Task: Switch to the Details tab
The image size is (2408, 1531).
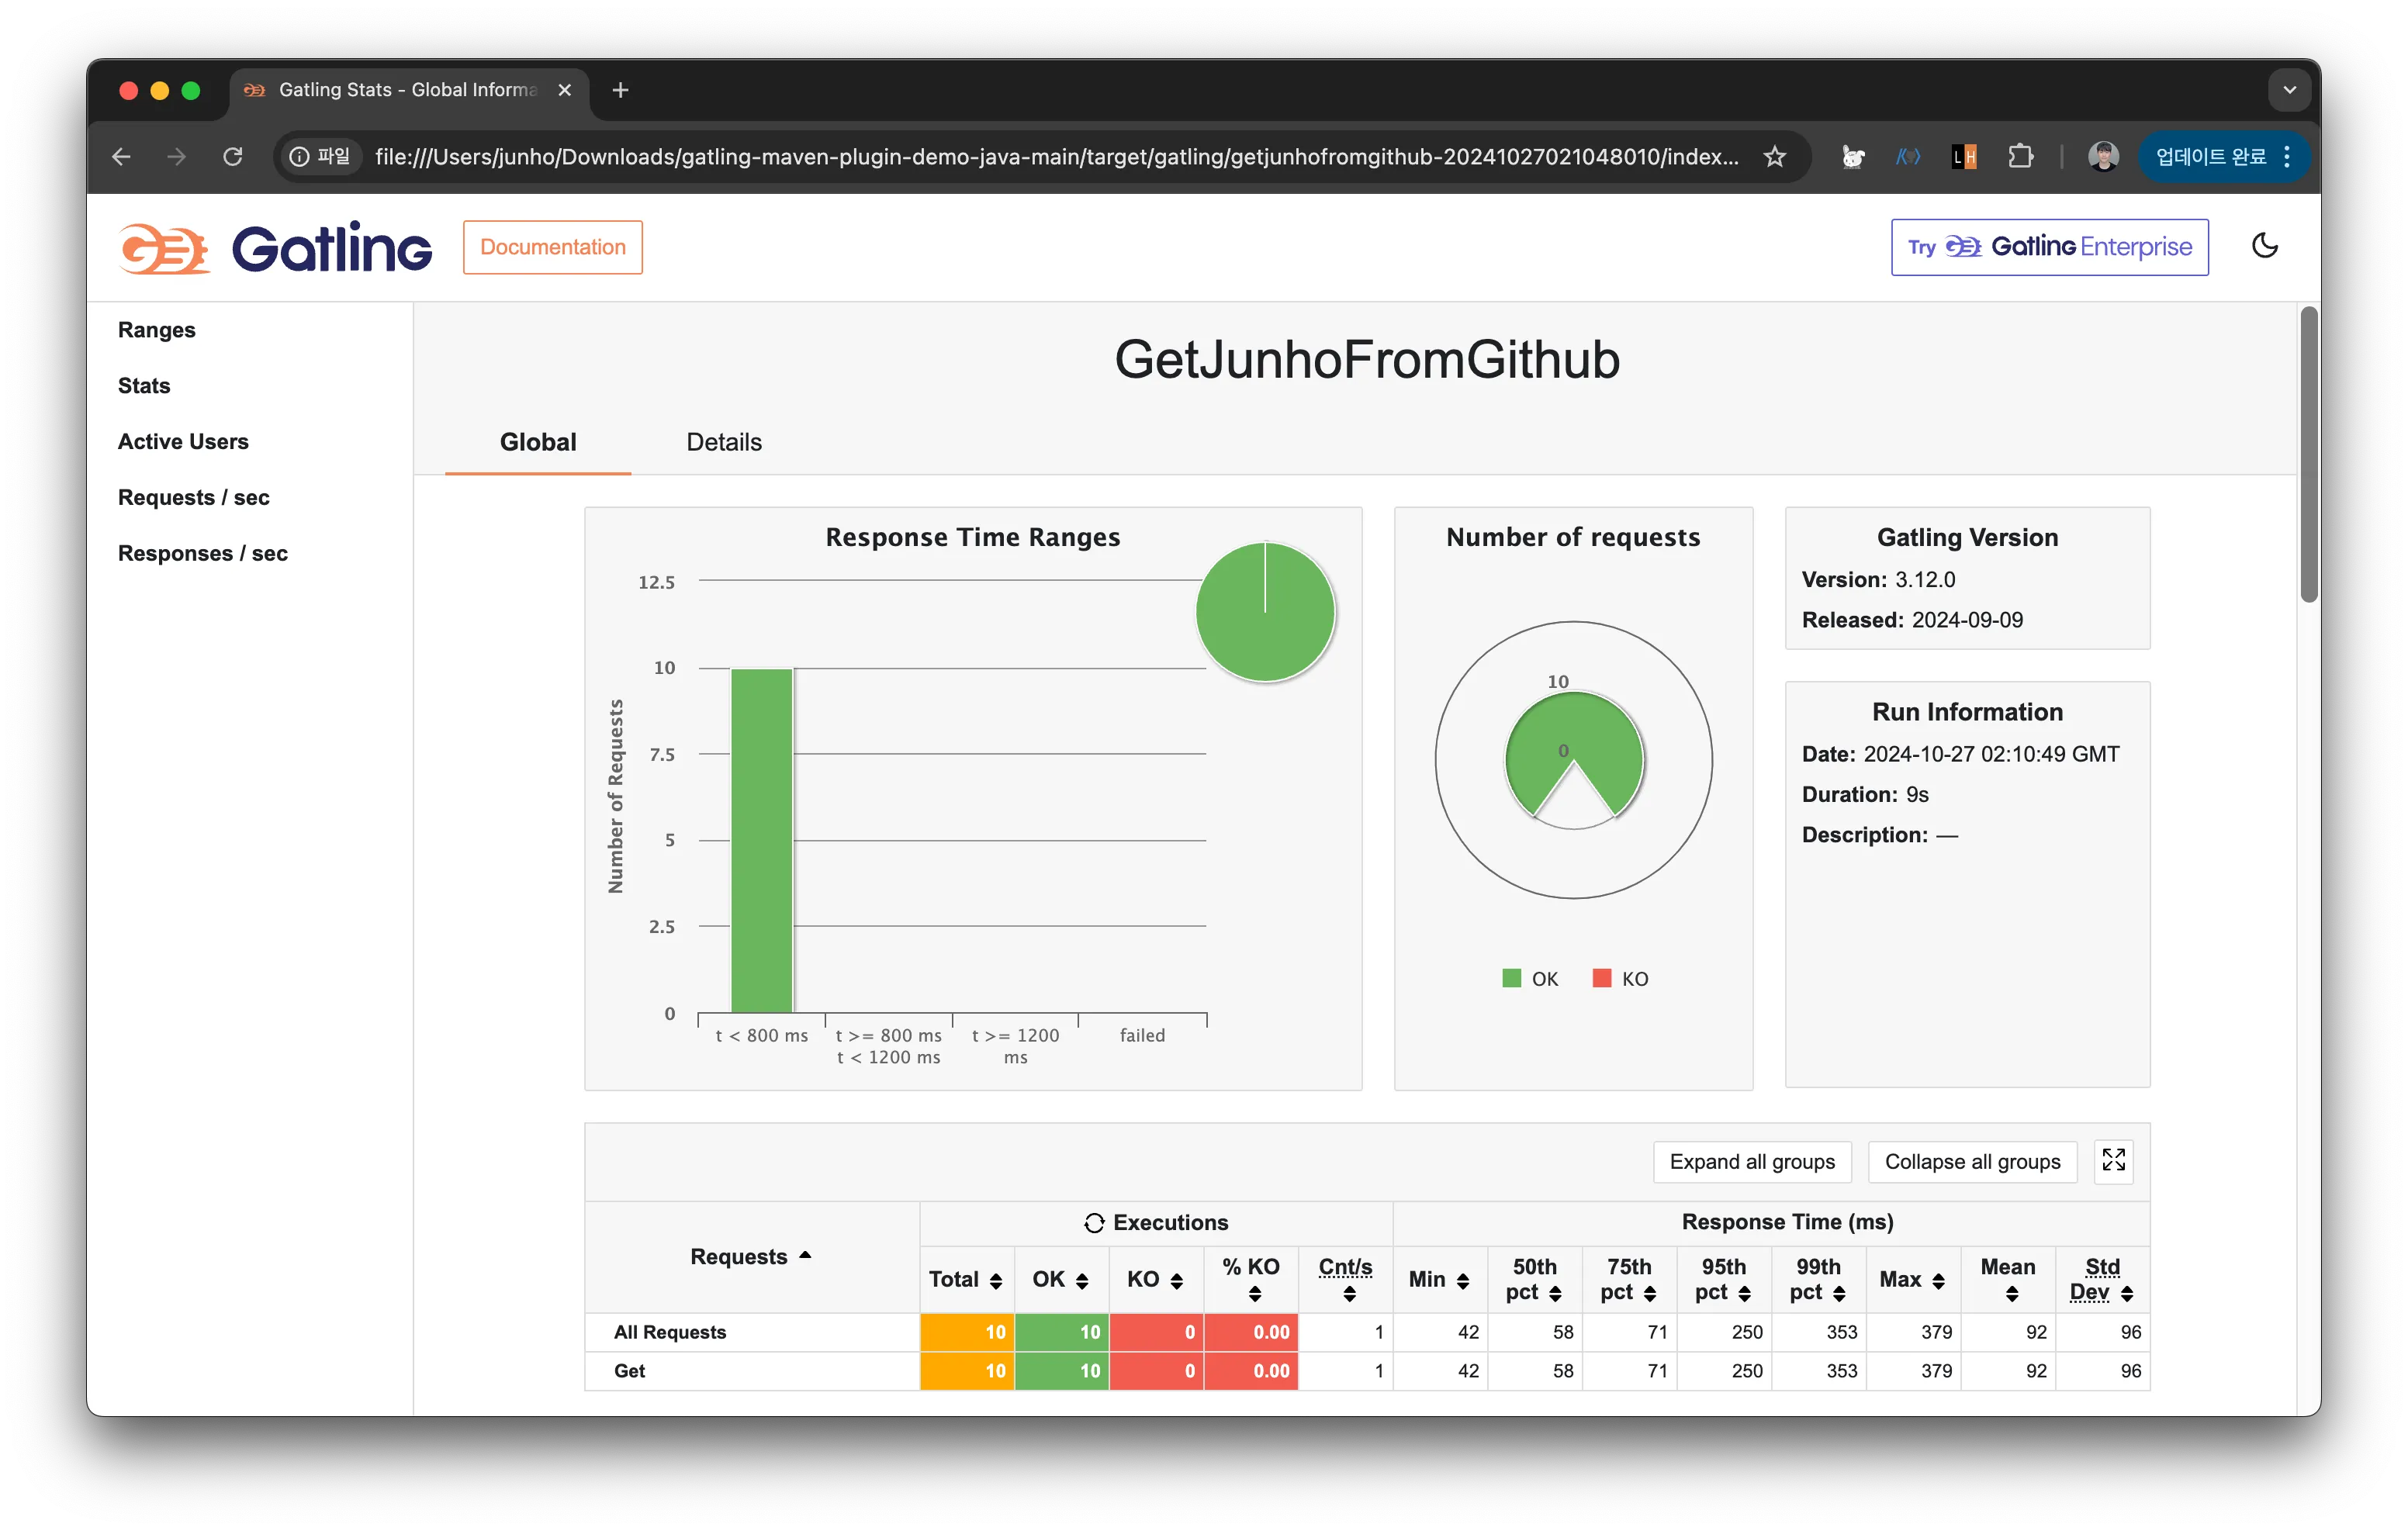Action: pyautogui.click(x=723, y=442)
